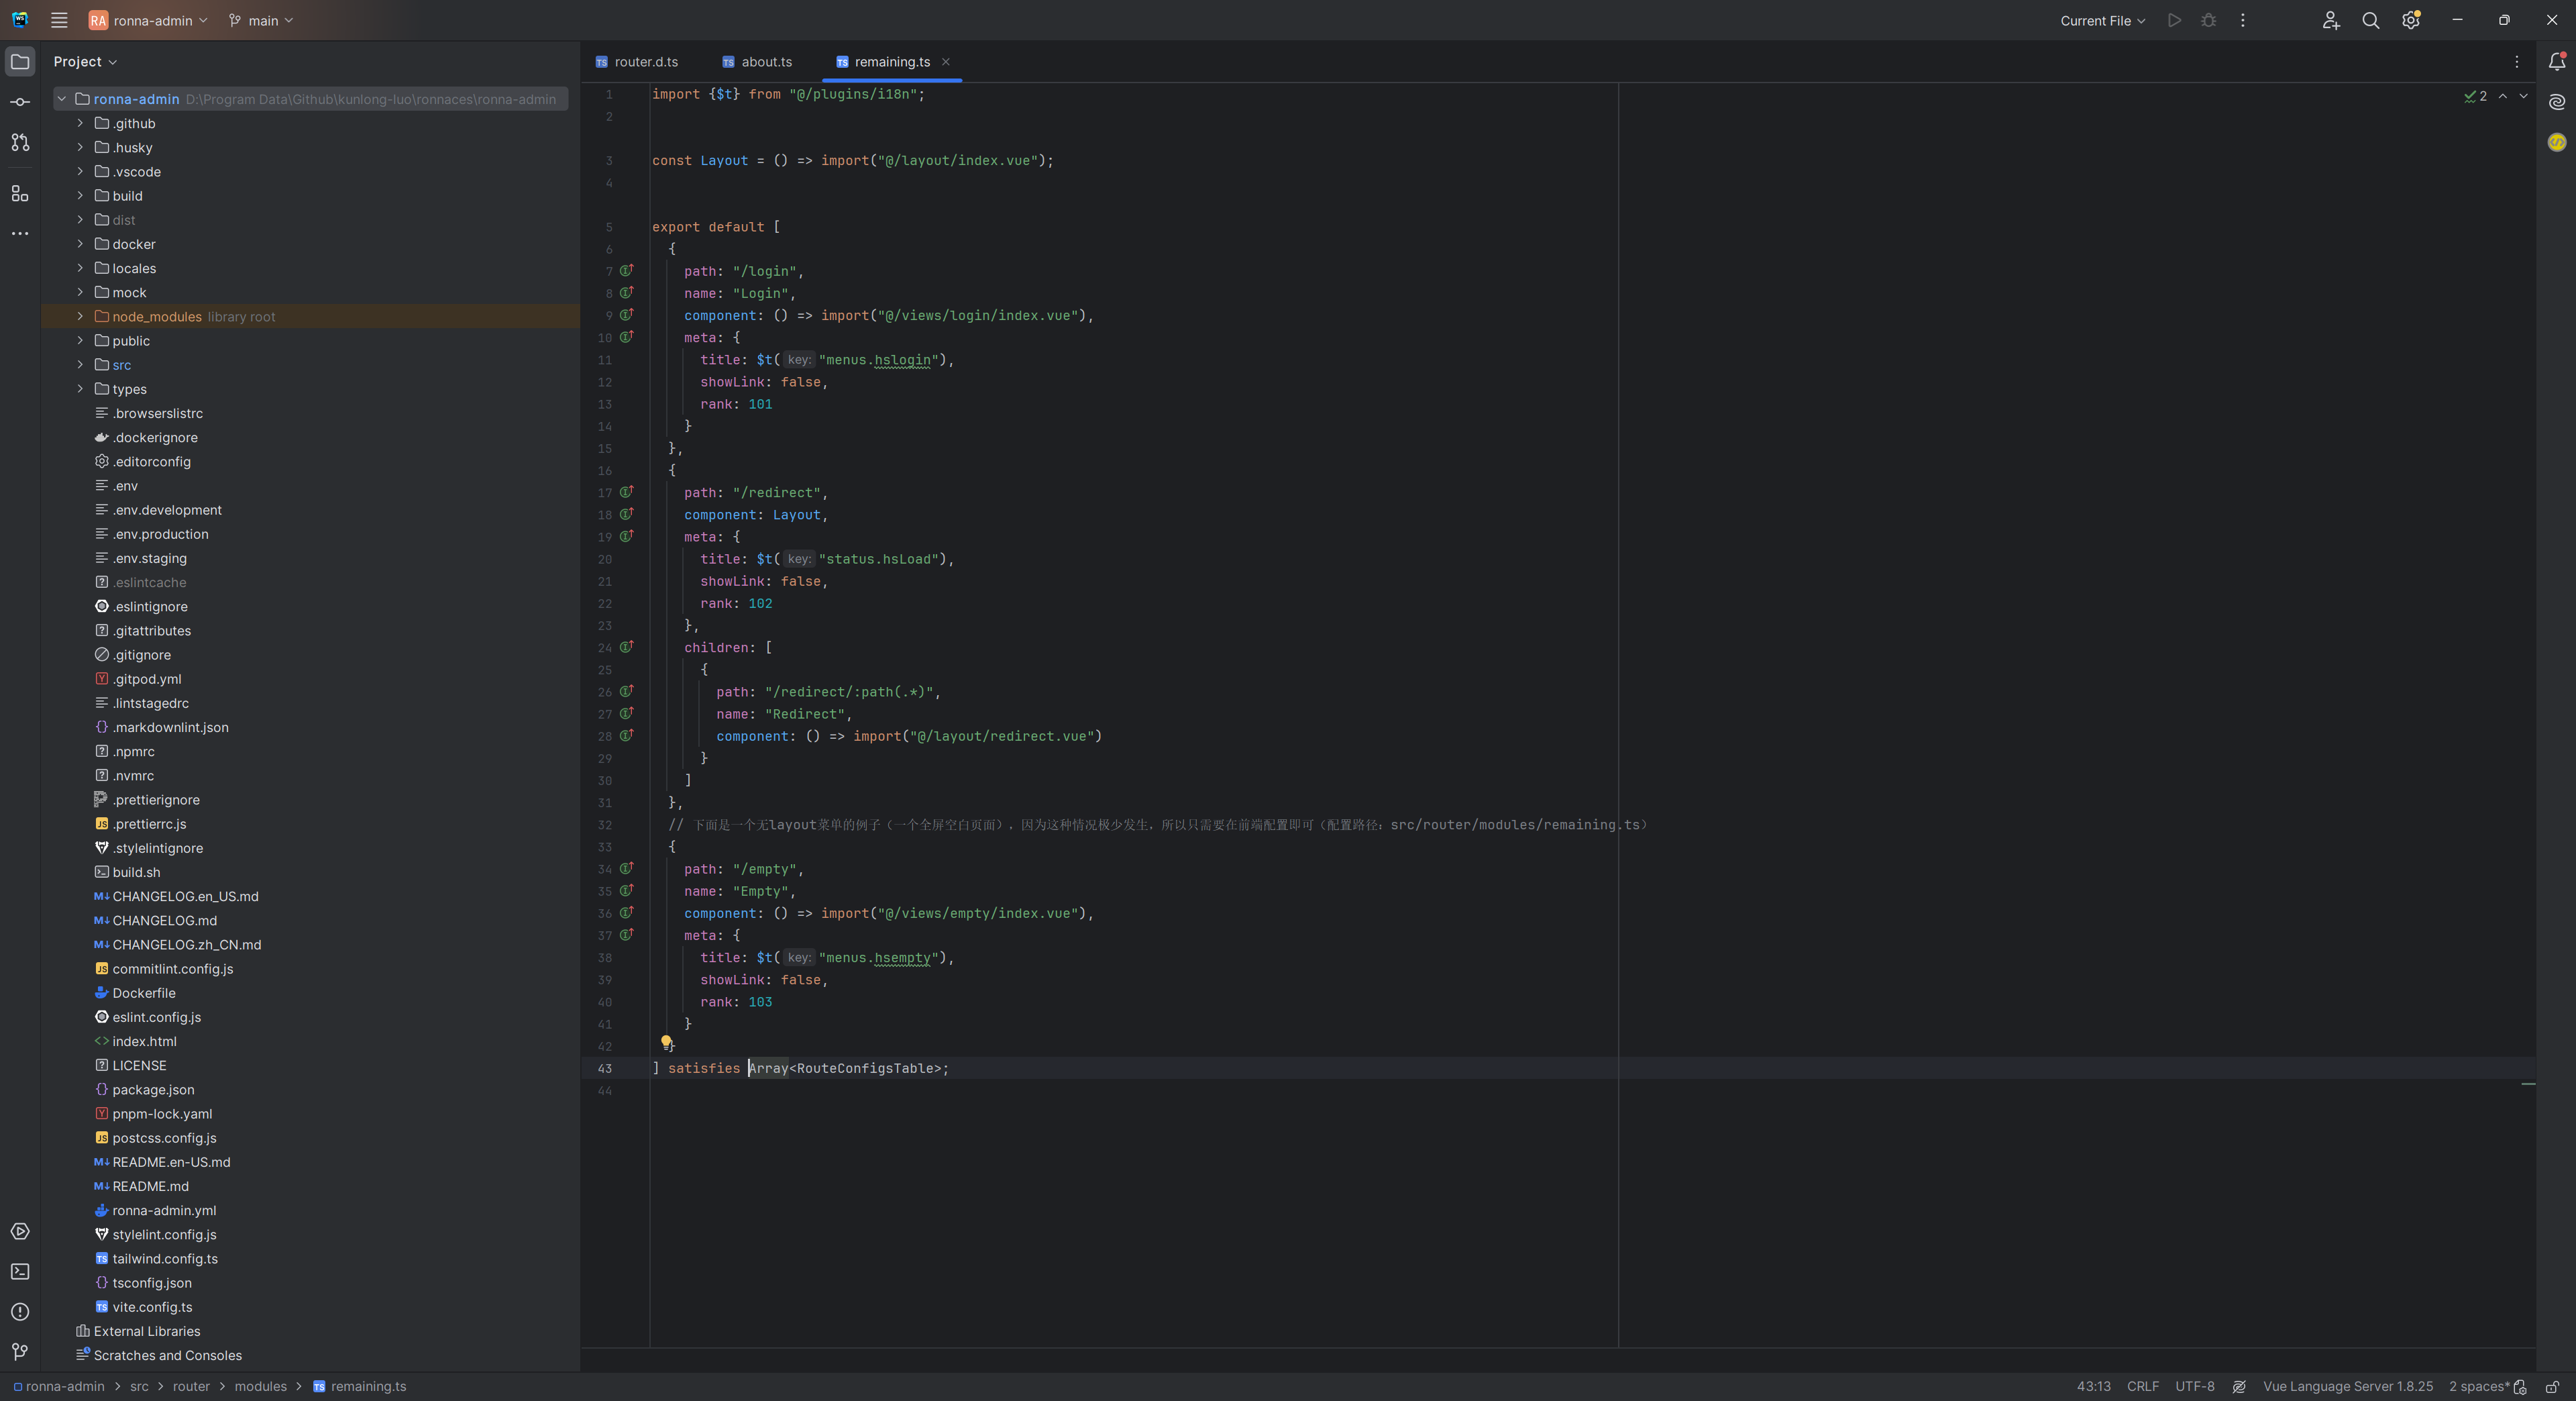This screenshot has height=1401, width=2576.
Task: Expand the node_modules folder
Action: point(80,316)
